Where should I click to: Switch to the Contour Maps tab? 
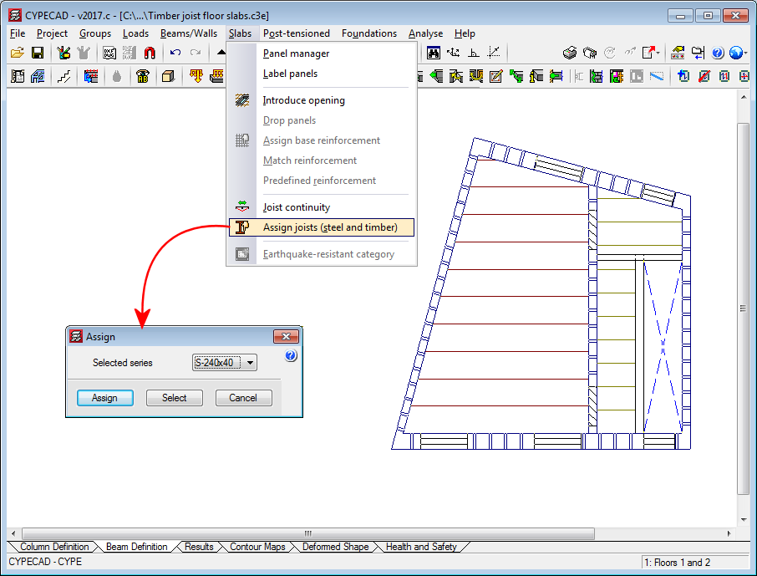tap(257, 547)
